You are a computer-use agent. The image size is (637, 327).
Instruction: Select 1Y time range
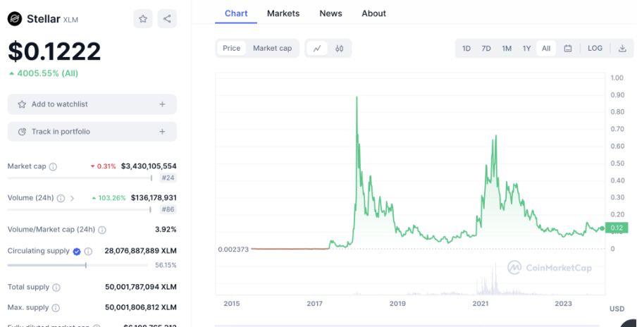click(526, 49)
